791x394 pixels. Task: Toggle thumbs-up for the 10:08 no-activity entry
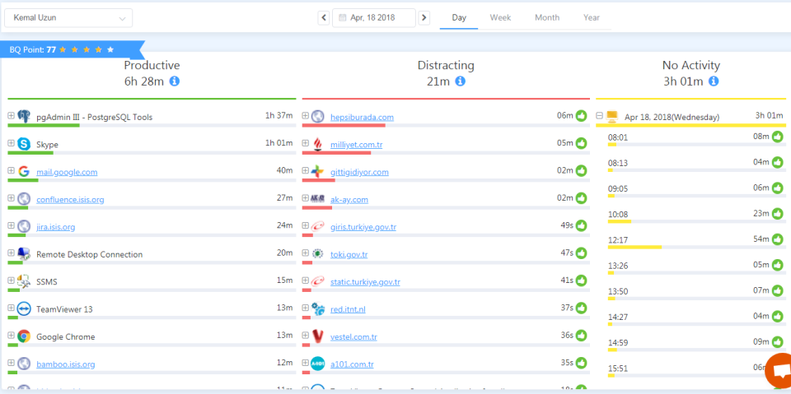777,214
